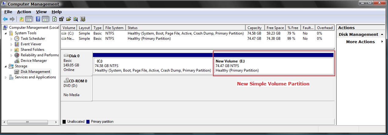Click the Task Scheduler clock icon
Screen dimensions: 388x135
coord(17,39)
